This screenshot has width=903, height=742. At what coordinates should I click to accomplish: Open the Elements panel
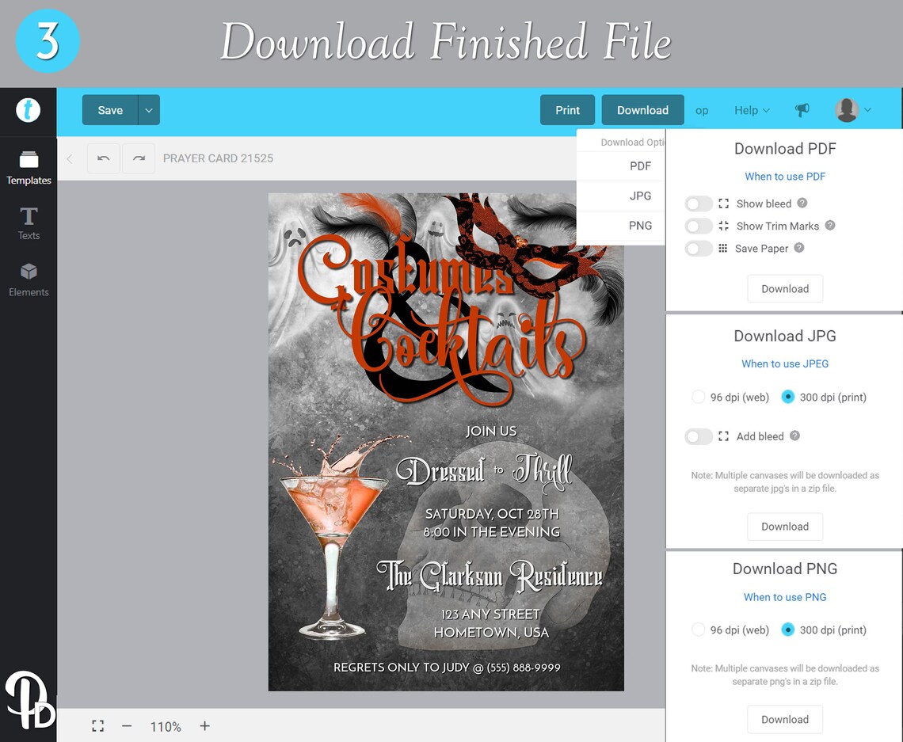pos(29,280)
